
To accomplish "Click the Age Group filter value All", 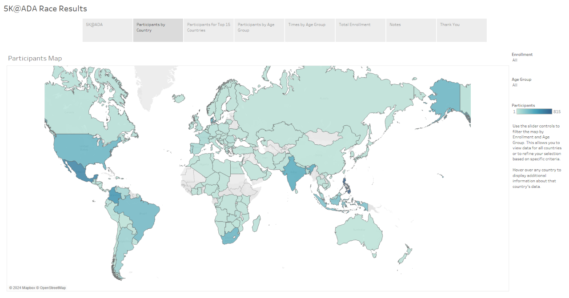I will click(x=515, y=85).
